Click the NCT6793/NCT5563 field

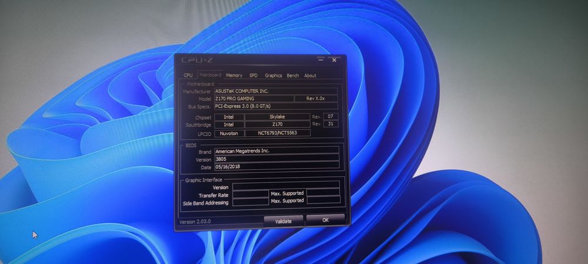[278, 133]
